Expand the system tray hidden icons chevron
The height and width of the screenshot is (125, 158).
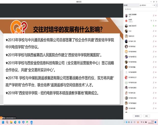[125, 122]
